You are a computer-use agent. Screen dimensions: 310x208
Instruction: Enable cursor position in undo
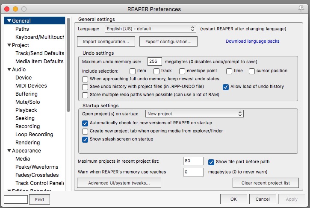[252, 71]
